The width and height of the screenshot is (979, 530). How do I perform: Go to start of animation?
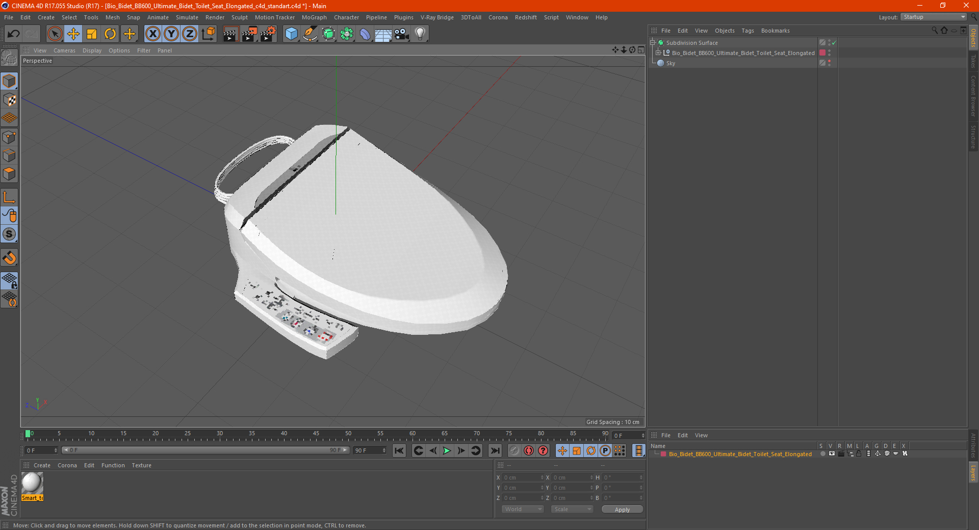(x=399, y=450)
